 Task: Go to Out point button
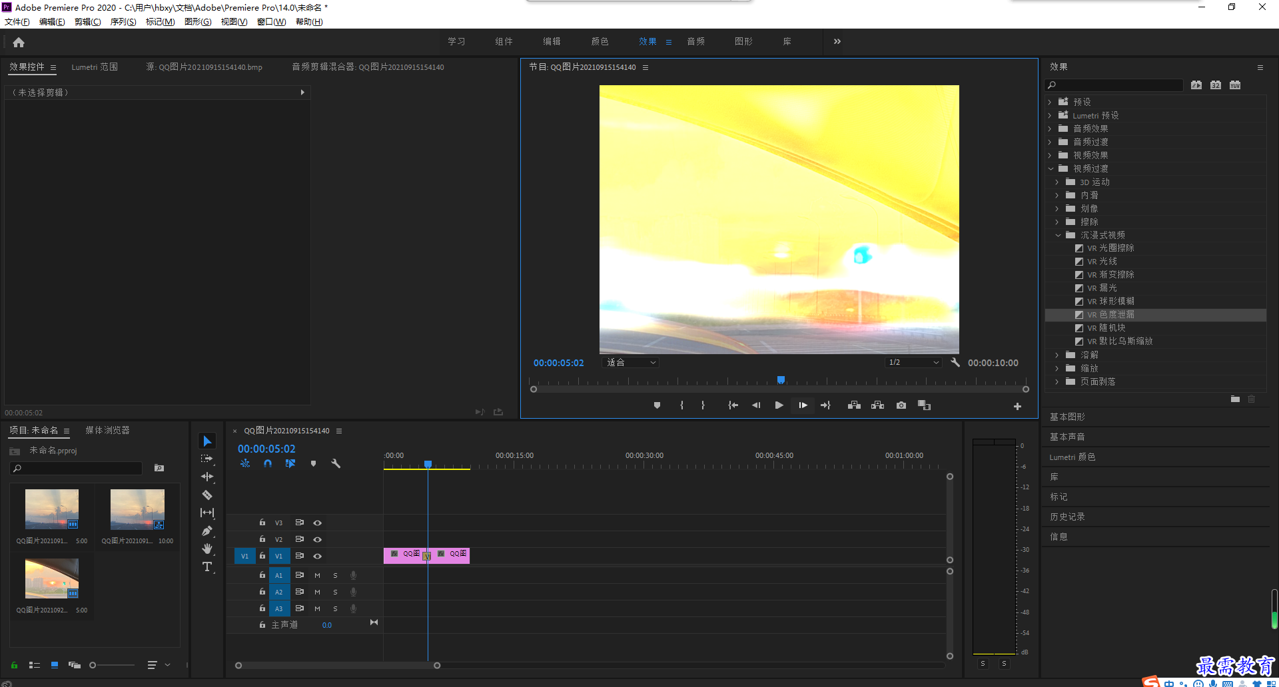click(826, 405)
